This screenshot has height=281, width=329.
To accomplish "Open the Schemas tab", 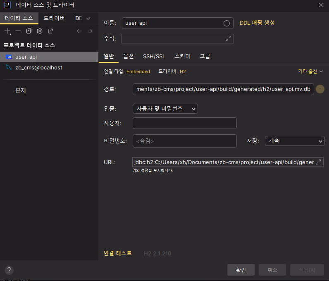I will (x=182, y=56).
